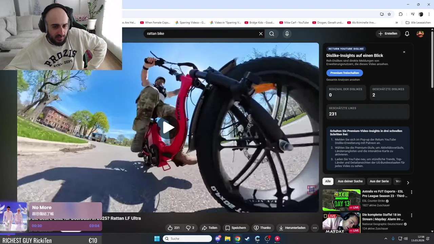Open Chrome profile avatar
Image resolution: width=434 pixels, height=244 pixels.
[421, 14]
